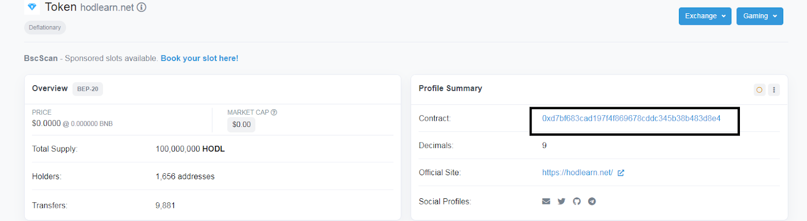Expand the Gaming dropdown button
This screenshot has height=221, width=807.
point(760,16)
